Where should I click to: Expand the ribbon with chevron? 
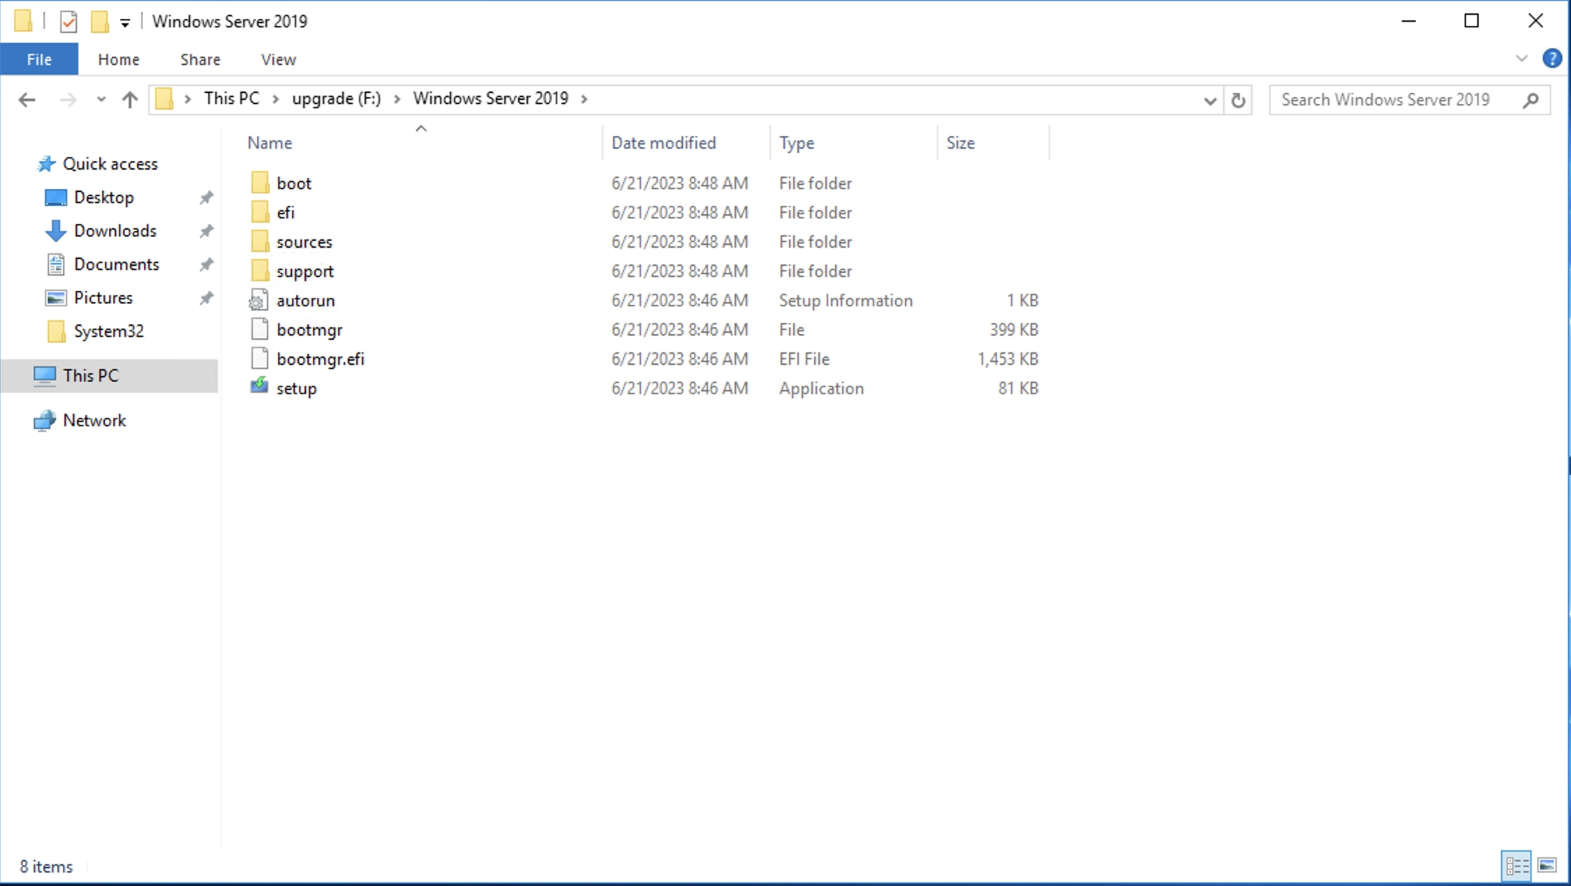pos(1521,59)
